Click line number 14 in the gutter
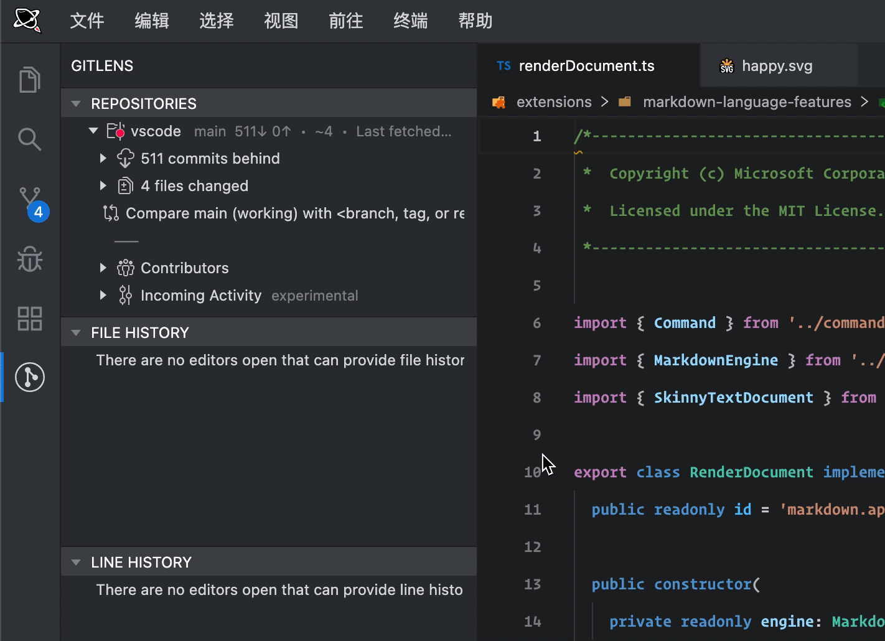 pos(533,622)
